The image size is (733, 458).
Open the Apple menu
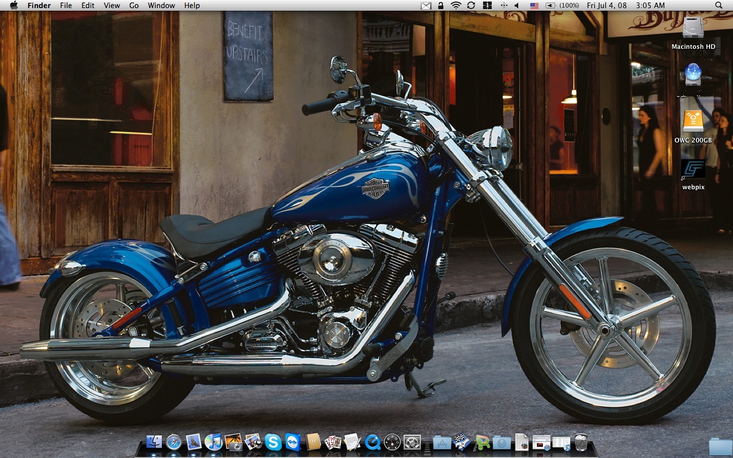click(14, 5)
